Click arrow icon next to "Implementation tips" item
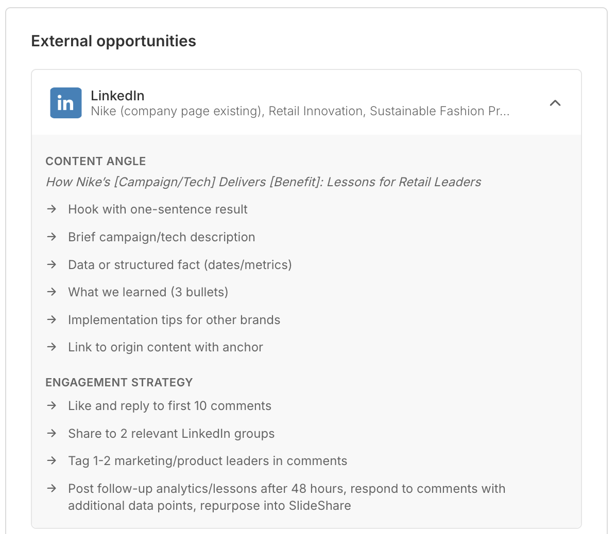The height and width of the screenshot is (534, 616). [52, 320]
